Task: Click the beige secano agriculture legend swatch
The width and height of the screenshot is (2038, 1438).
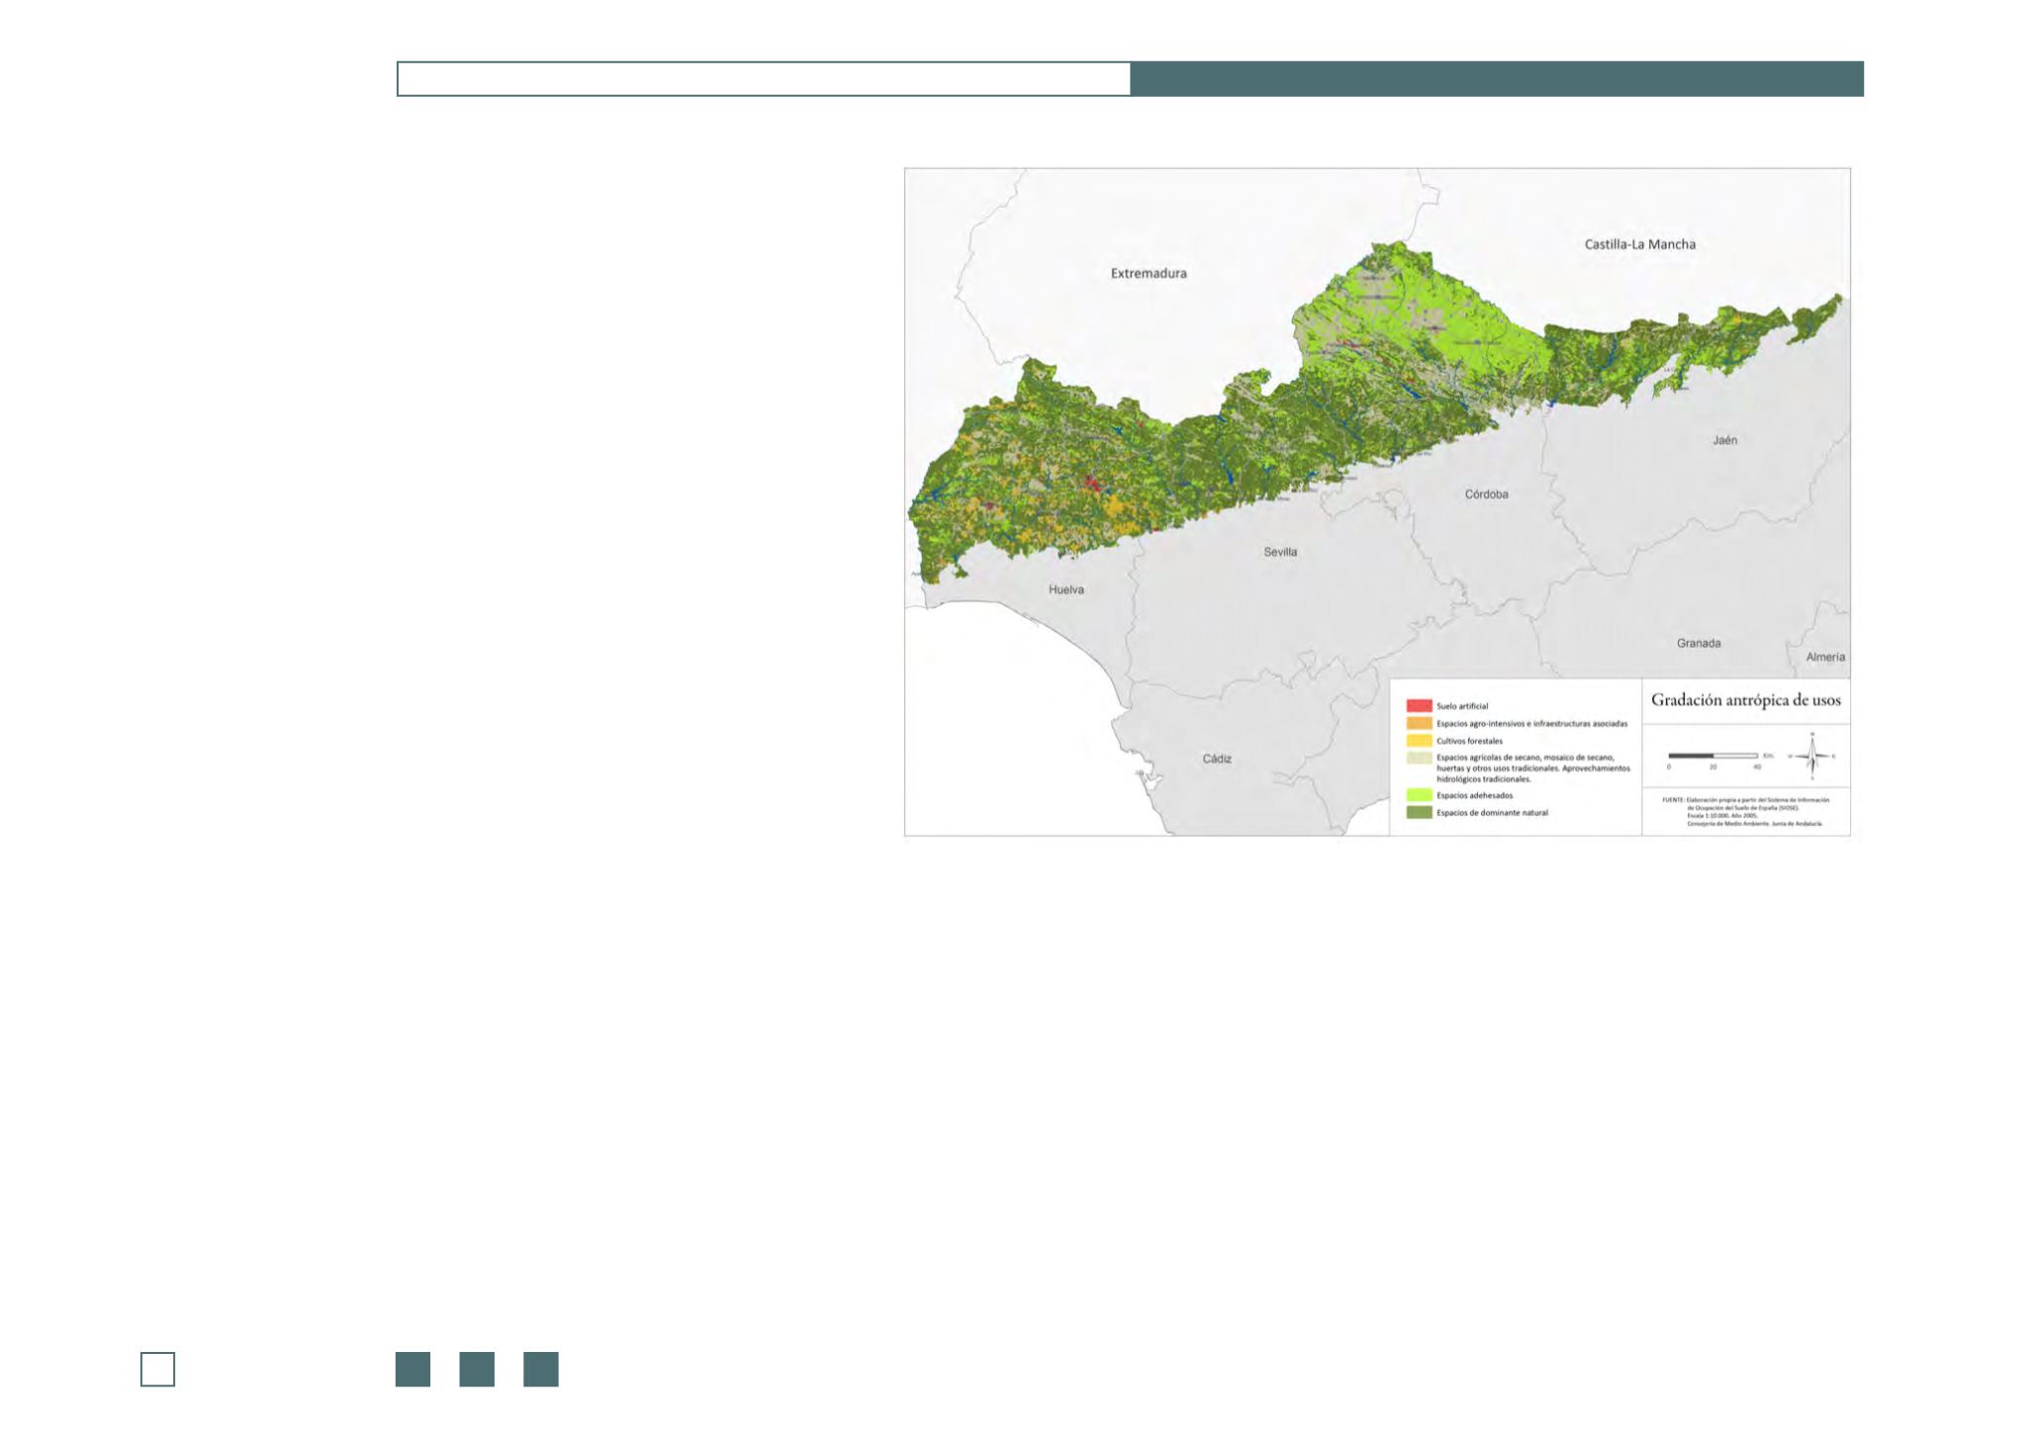Action: (x=1419, y=759)
